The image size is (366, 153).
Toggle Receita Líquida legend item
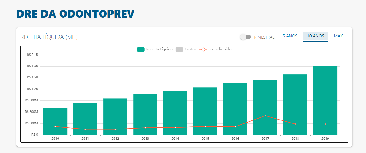(x=155, y=49)
